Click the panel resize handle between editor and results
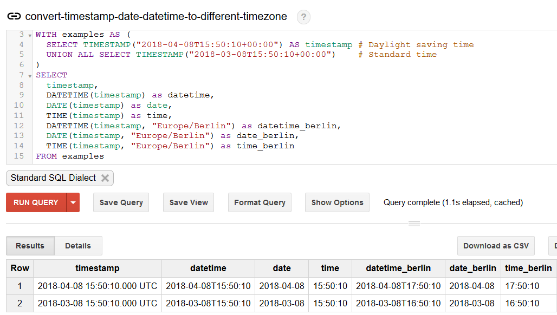The width and height of the screenshot is (557, 315). [414, 222]
